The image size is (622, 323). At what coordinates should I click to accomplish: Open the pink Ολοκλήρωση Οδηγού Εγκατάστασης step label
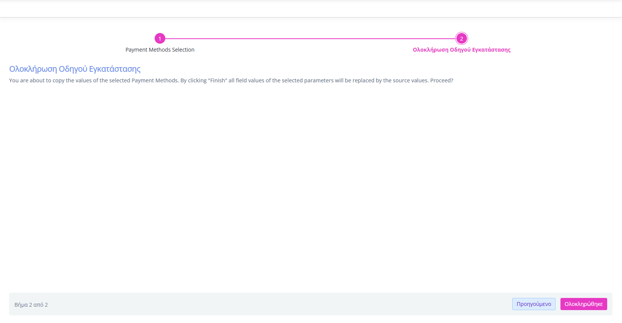[462, 50]
